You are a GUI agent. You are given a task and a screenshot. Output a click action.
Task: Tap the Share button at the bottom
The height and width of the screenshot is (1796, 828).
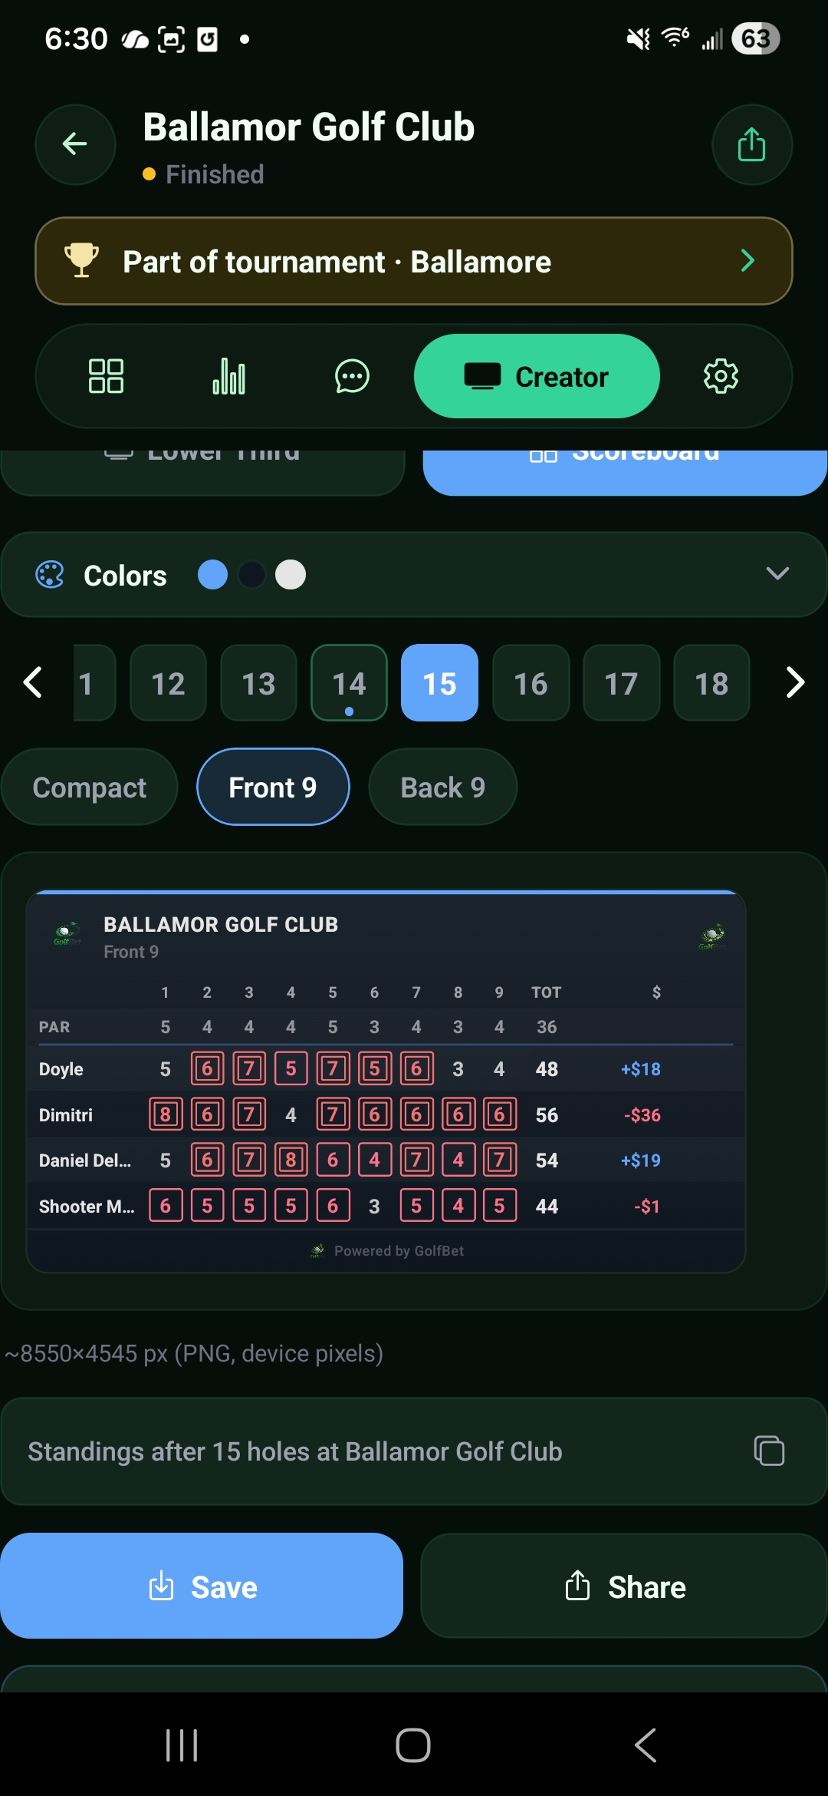click(x=623, y=1586)
